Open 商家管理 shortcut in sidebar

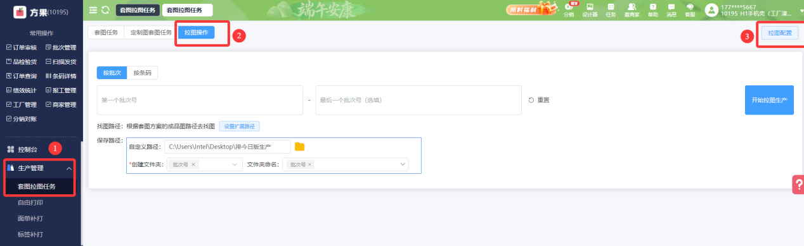pyautogui.click(x=61, y=104)
